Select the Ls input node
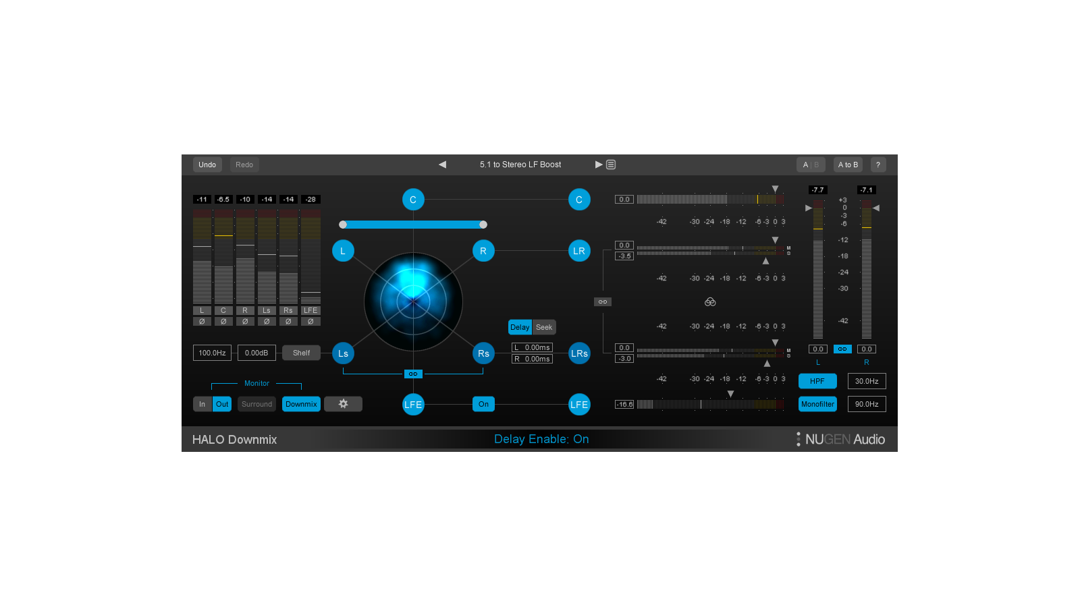This screenshot has height=607, width=1080. pyautogui.click(x=343, y=353)
